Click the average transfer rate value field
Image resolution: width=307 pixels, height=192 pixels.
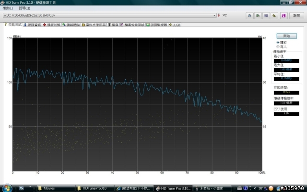(x=286, y=79)
